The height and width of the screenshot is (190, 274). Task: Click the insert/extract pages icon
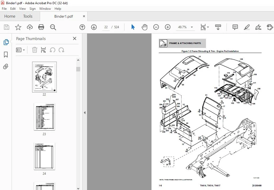[43, 50]
